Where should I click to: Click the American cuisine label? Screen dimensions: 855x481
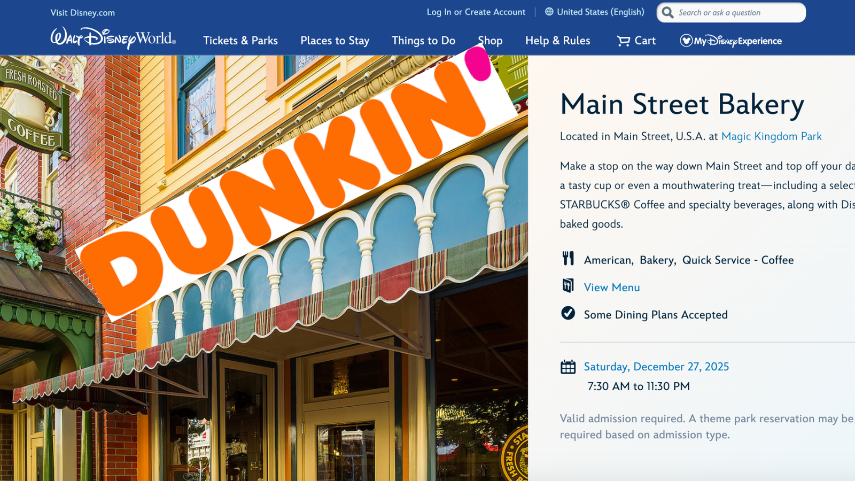tap(609, 260)
